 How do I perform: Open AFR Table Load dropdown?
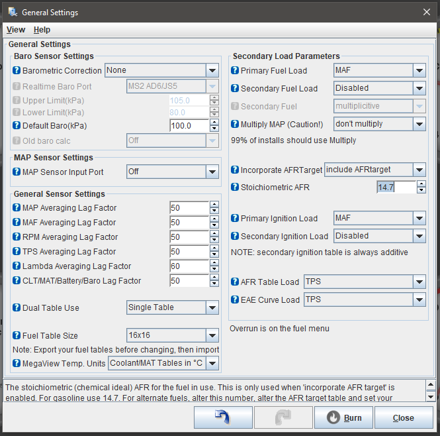point(419,282)
